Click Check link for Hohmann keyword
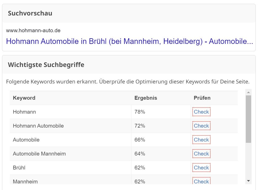Viewport: 260px width, 190px height. 201,112
